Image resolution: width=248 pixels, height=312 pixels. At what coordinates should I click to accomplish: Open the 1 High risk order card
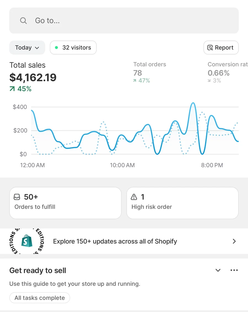point(182,203)
